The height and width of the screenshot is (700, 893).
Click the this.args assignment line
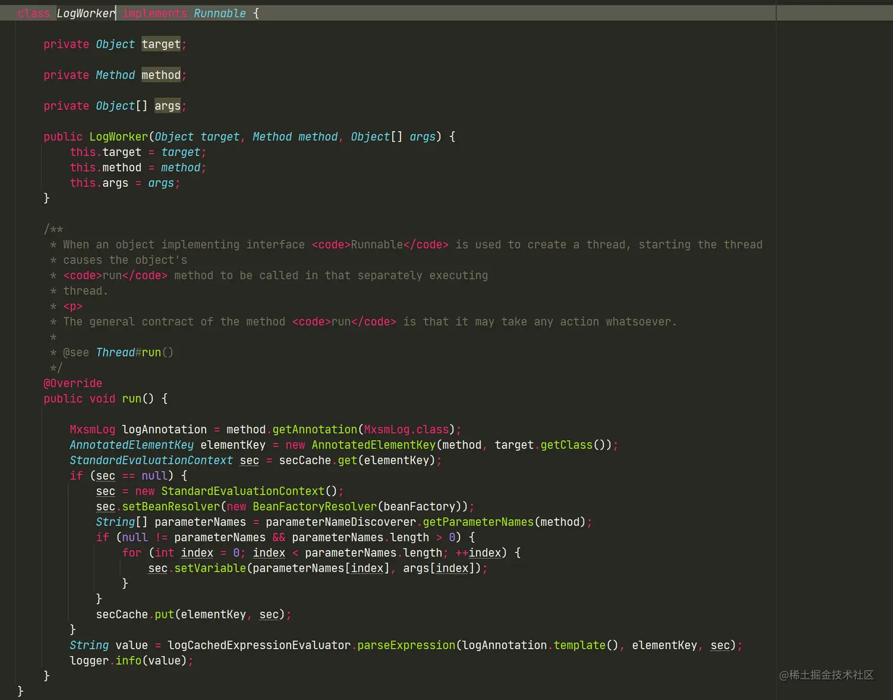[x=125, y=183]
